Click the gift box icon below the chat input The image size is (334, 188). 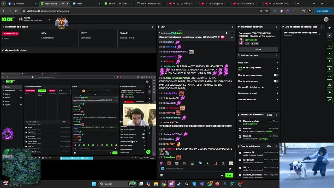(x=161, y=175)
